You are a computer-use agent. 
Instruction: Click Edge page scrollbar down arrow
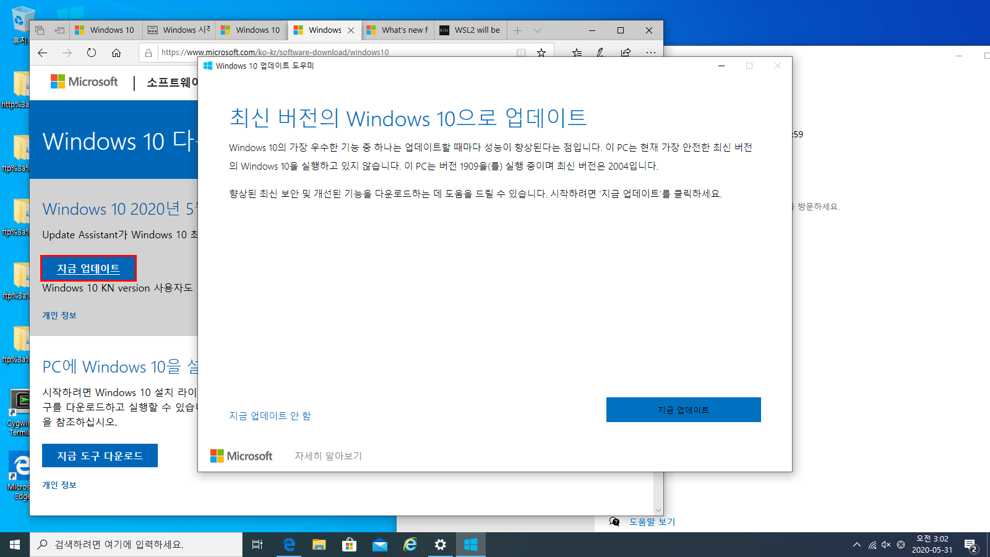pos(658,511)
